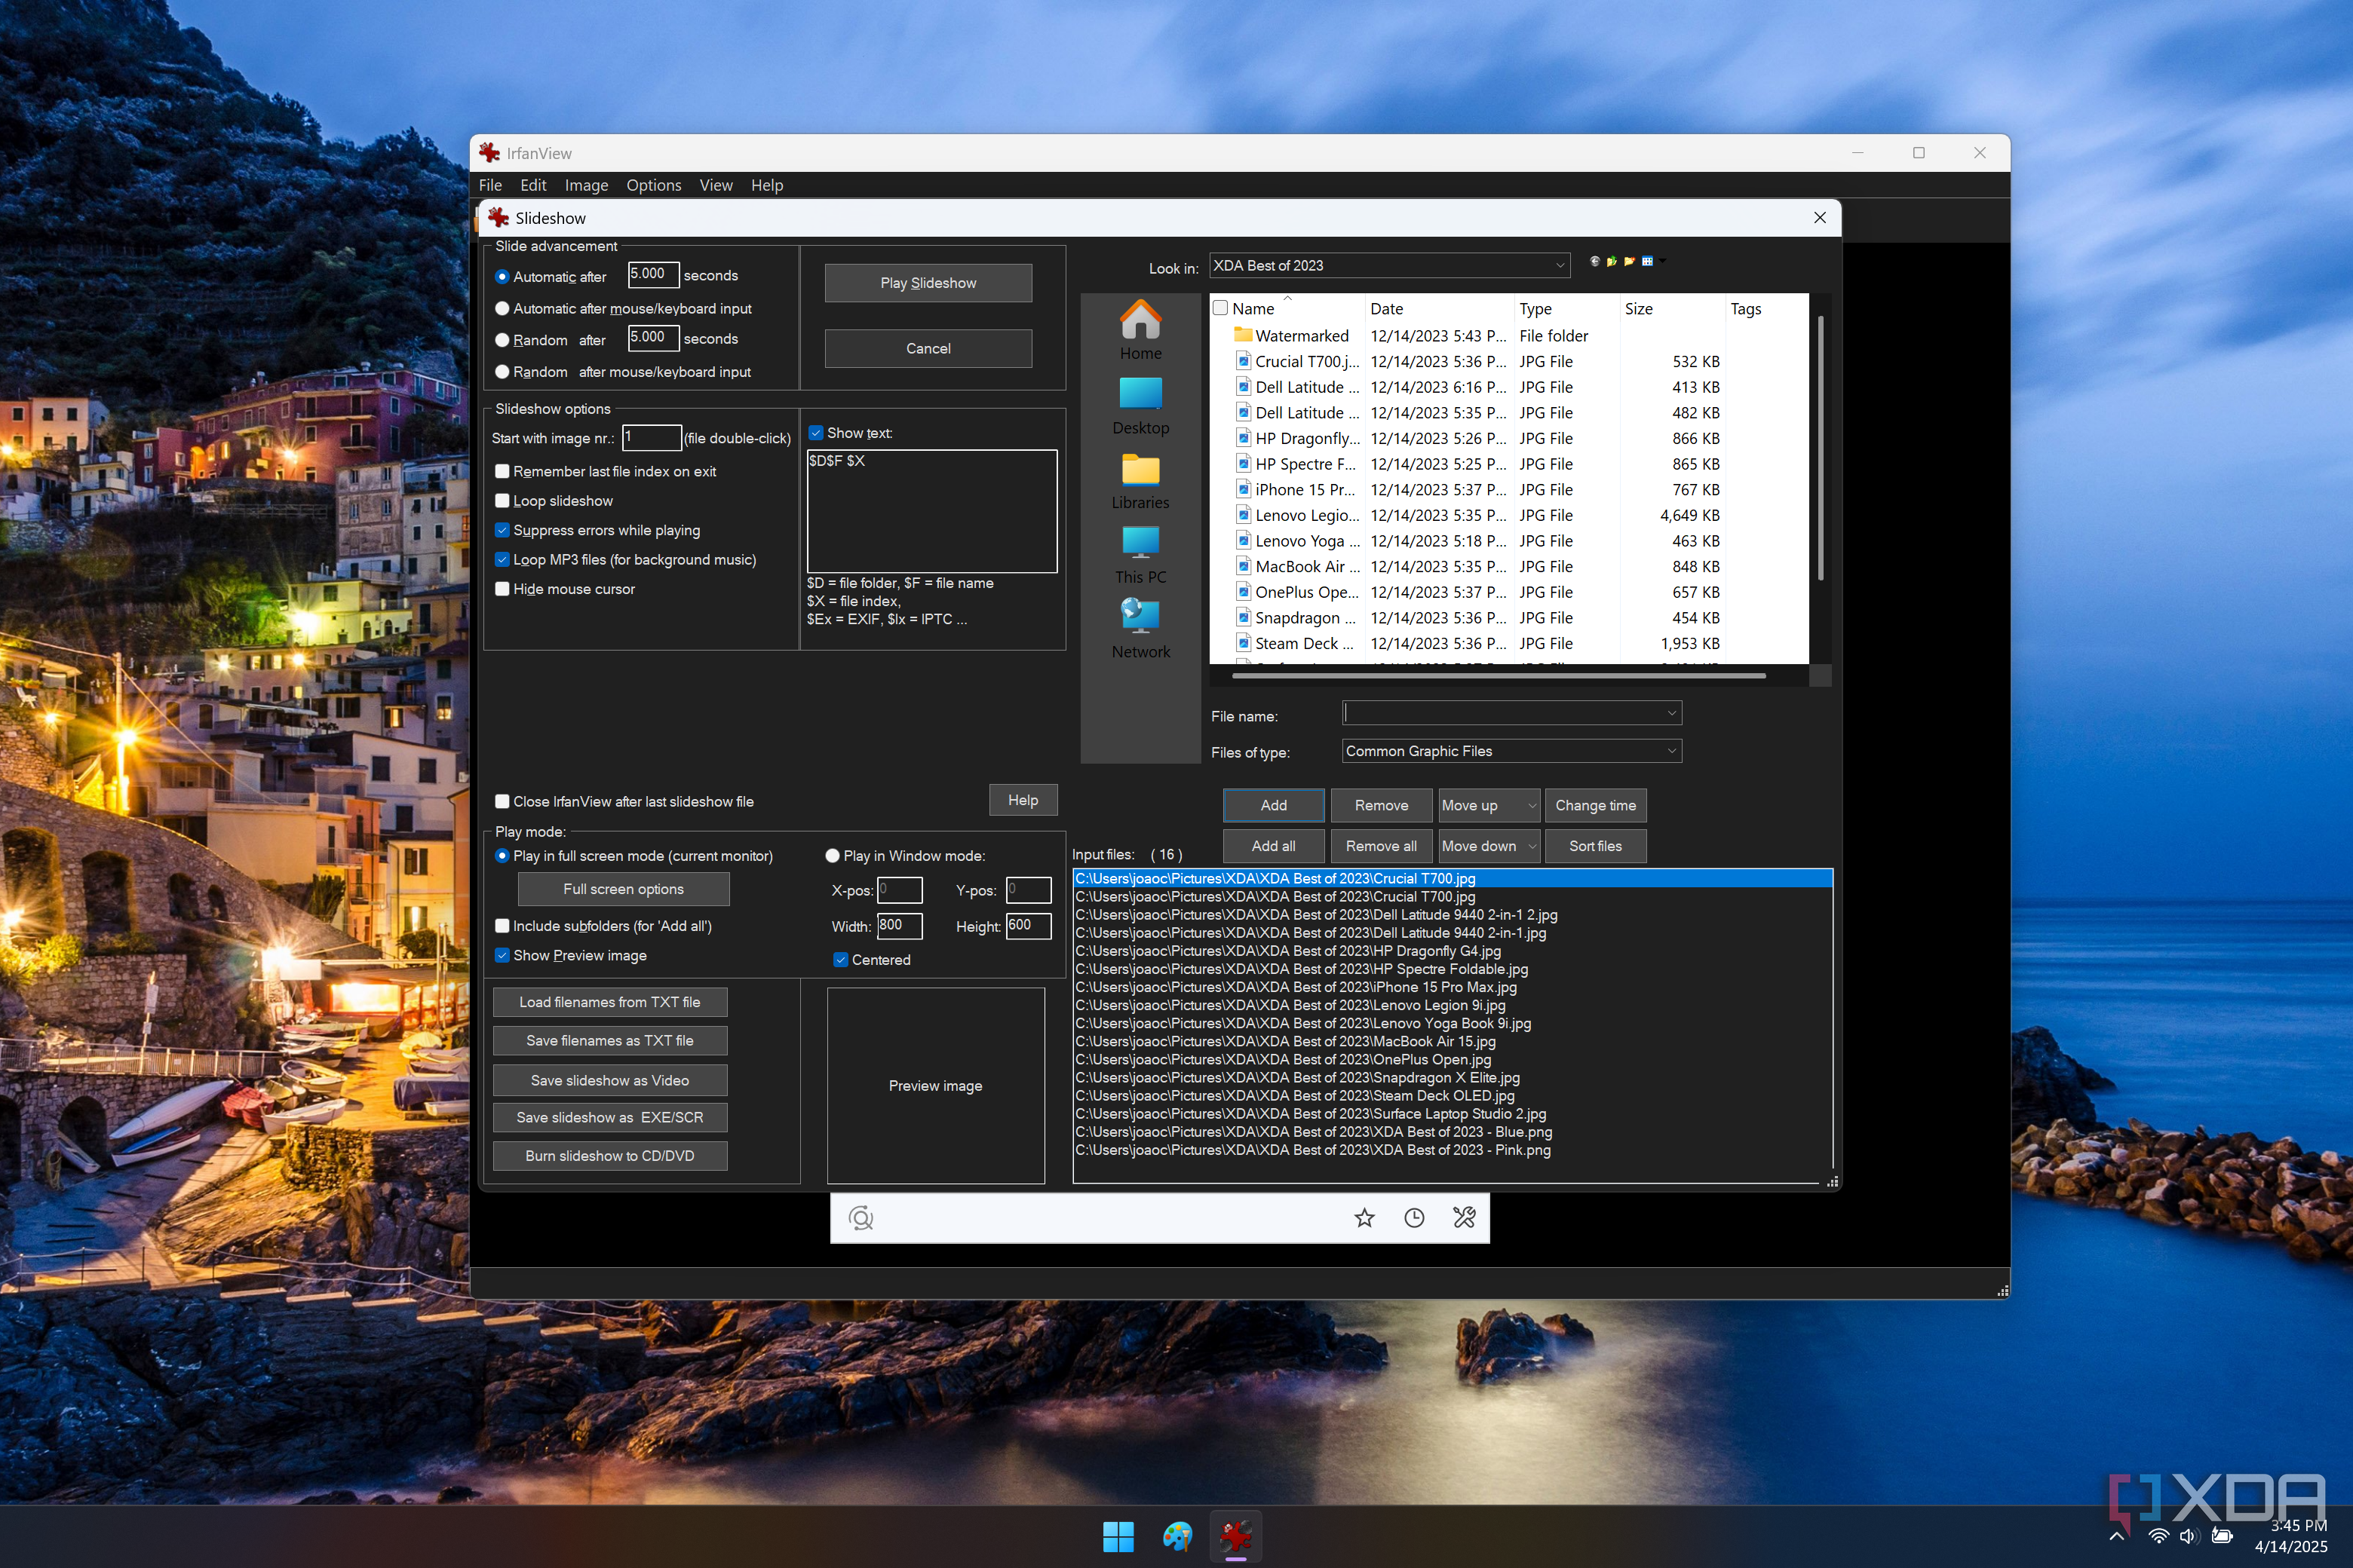Go to Home in the places sidebar

[1140, 330]
